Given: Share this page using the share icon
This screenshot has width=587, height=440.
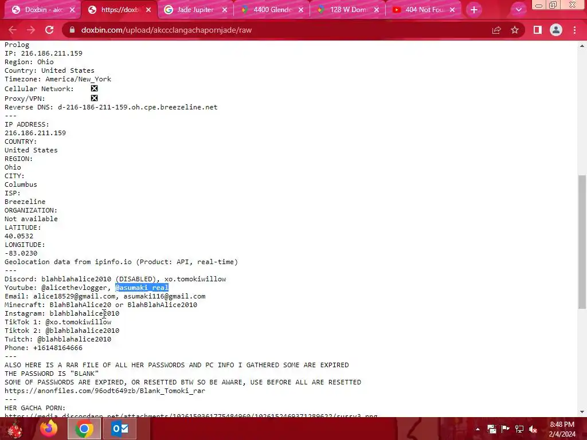Looking at the screenshot, I should (x=496, y=30).
